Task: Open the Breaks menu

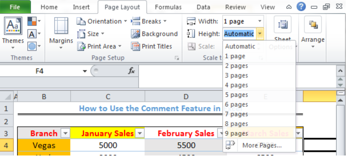Action: coord(149,21)
